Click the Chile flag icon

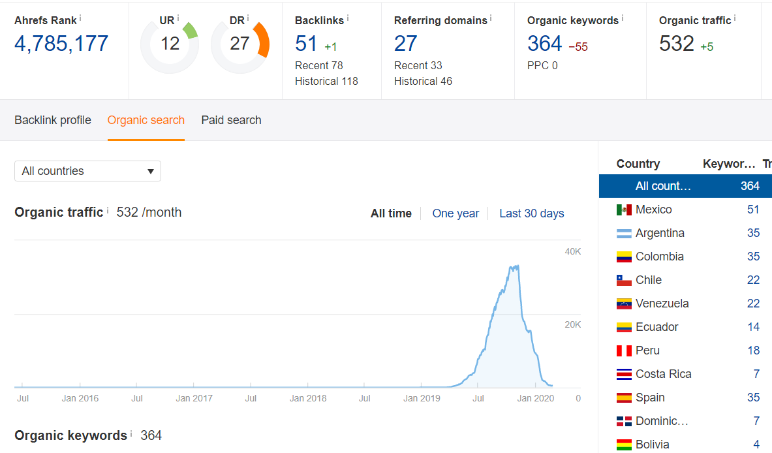[x=624, y=280]
